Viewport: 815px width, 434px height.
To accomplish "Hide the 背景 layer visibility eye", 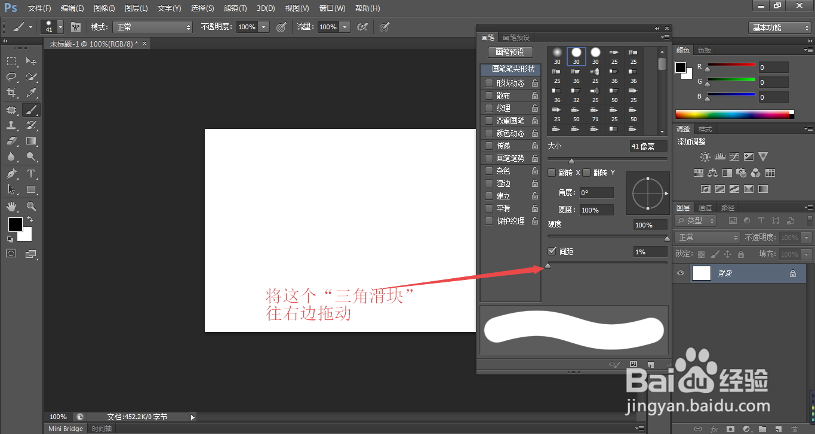I will point(680,273).
